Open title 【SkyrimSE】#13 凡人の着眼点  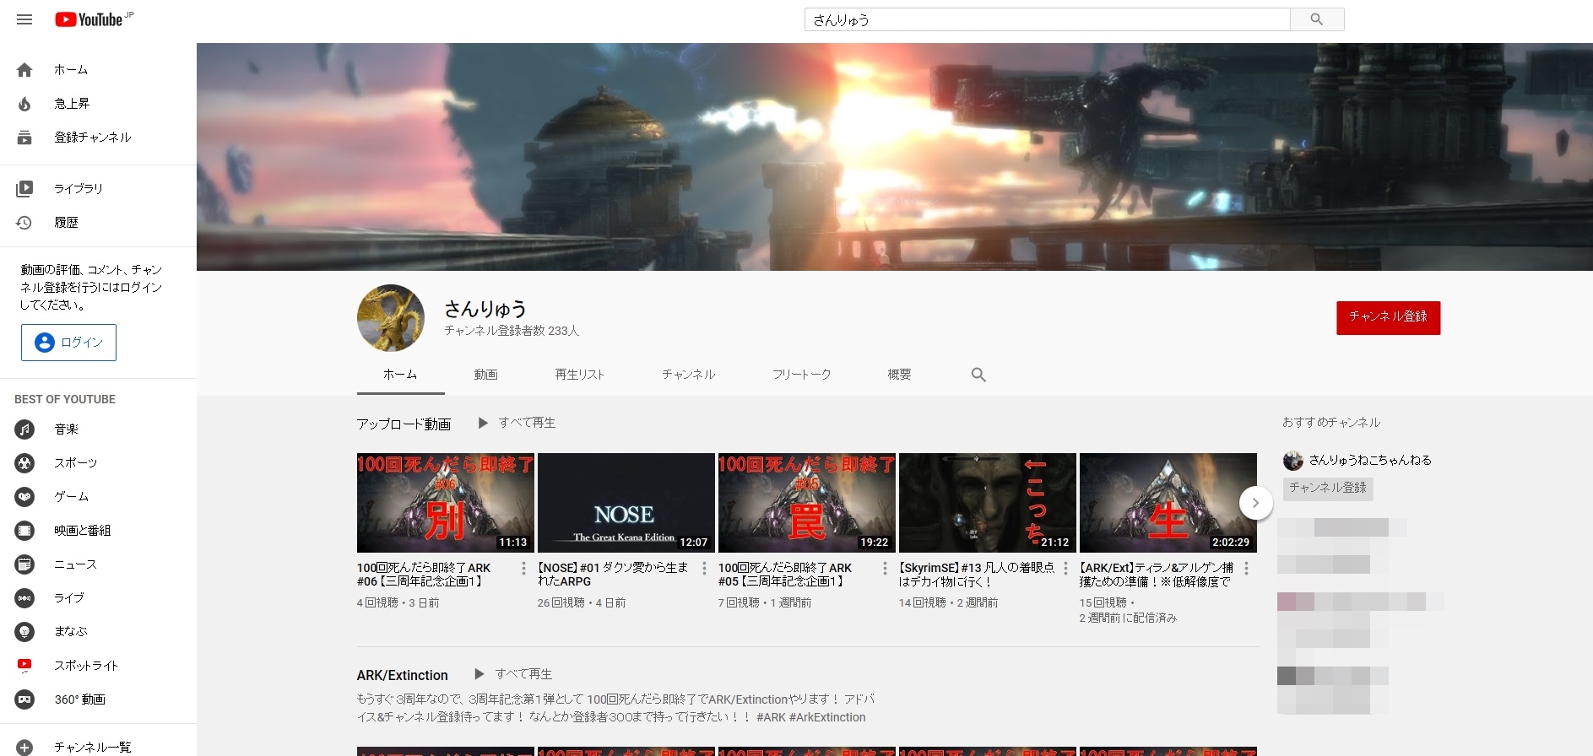click(x=977, y=575)
